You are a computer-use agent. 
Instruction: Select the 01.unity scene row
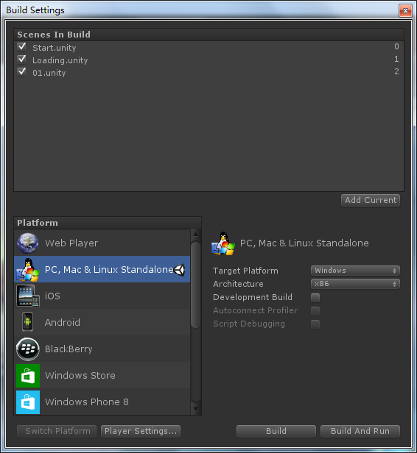pos(208,72)
